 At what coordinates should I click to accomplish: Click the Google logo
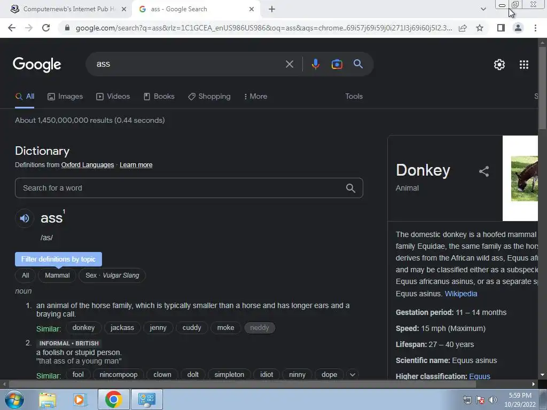click(37, 65)
